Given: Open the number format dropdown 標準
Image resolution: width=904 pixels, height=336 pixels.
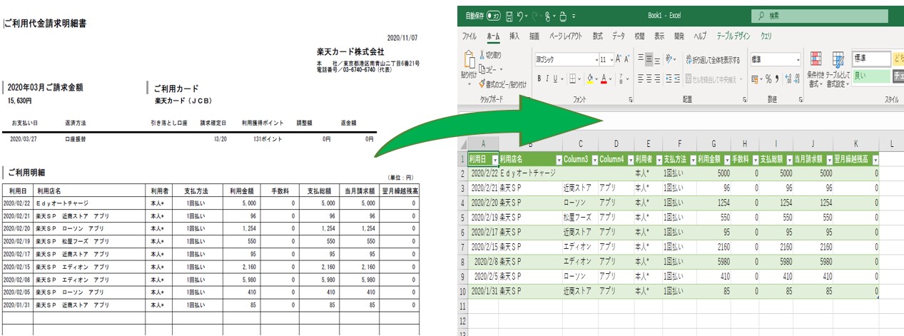Looking at the screenshot, I should coord(798,60).
